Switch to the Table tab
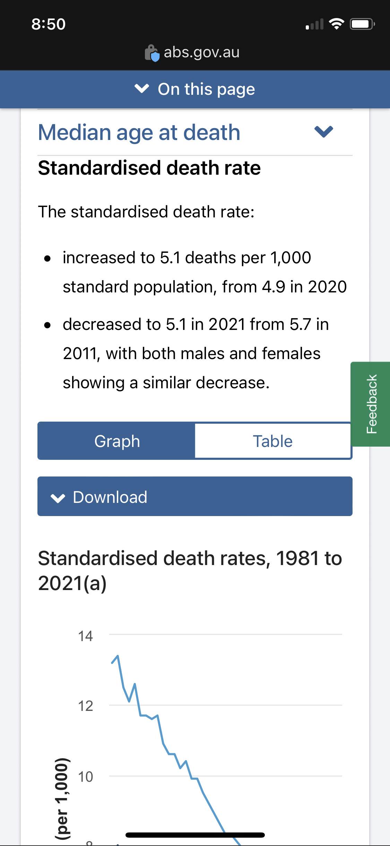This screenshot has width=390, height=846. [273, 441]
